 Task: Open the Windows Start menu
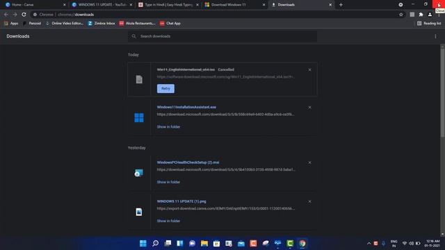143,243
